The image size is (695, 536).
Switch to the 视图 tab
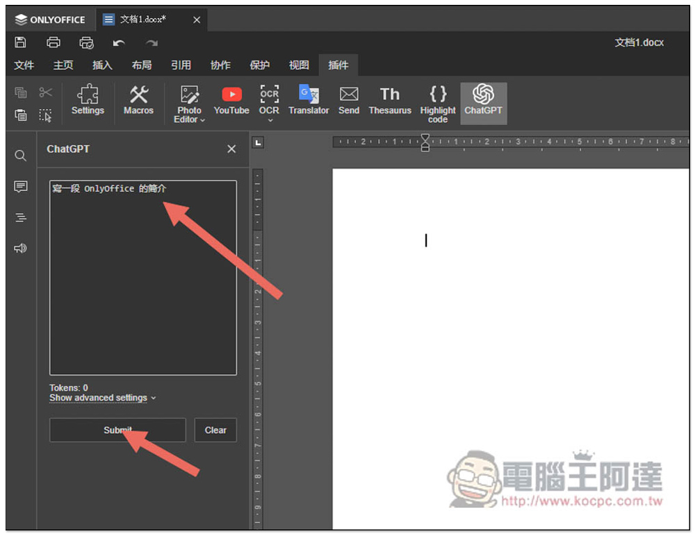point(299,65)
